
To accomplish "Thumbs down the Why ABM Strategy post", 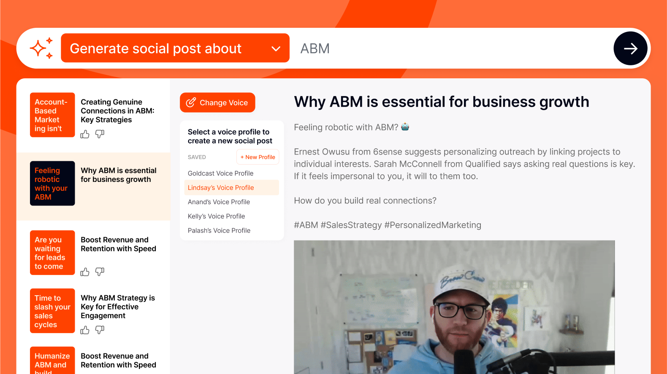I will pyautogui.click(x=100, y=330).
